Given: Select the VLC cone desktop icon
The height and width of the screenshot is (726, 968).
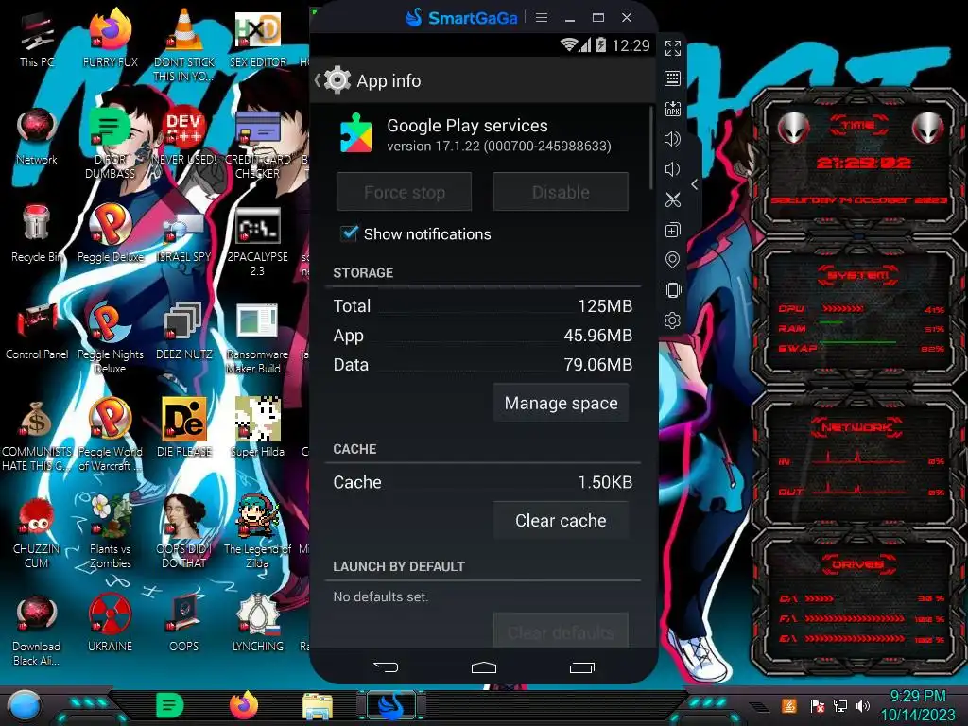Looking at the screenshot, I should click(x=184, y=43).
